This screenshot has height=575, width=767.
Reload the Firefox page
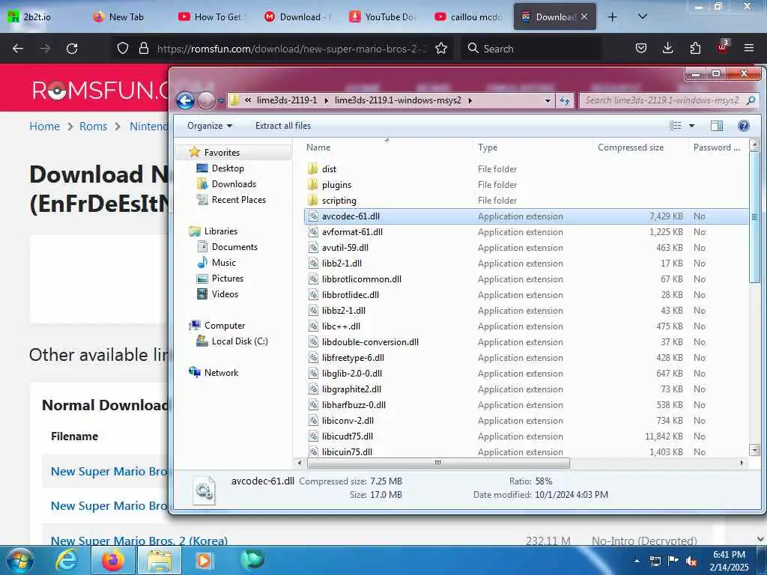pos(72,49)
